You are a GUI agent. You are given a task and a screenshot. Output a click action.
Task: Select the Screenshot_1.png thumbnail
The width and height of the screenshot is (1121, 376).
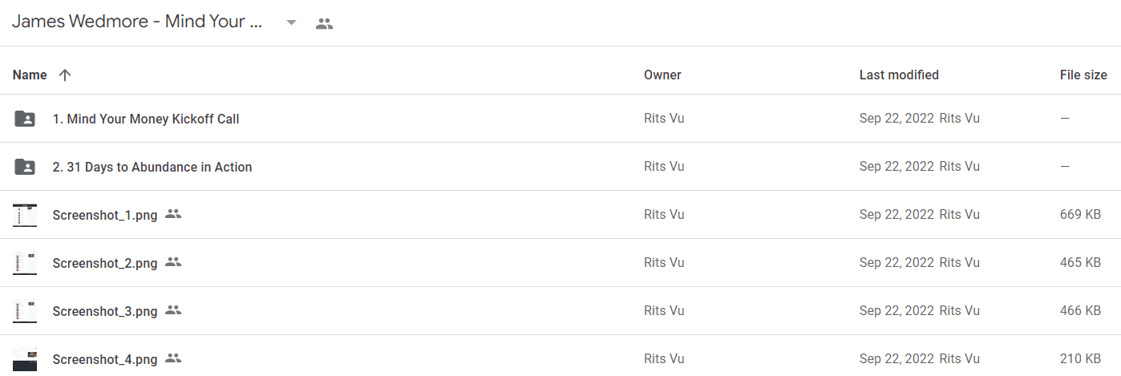[x=25, y=215]
